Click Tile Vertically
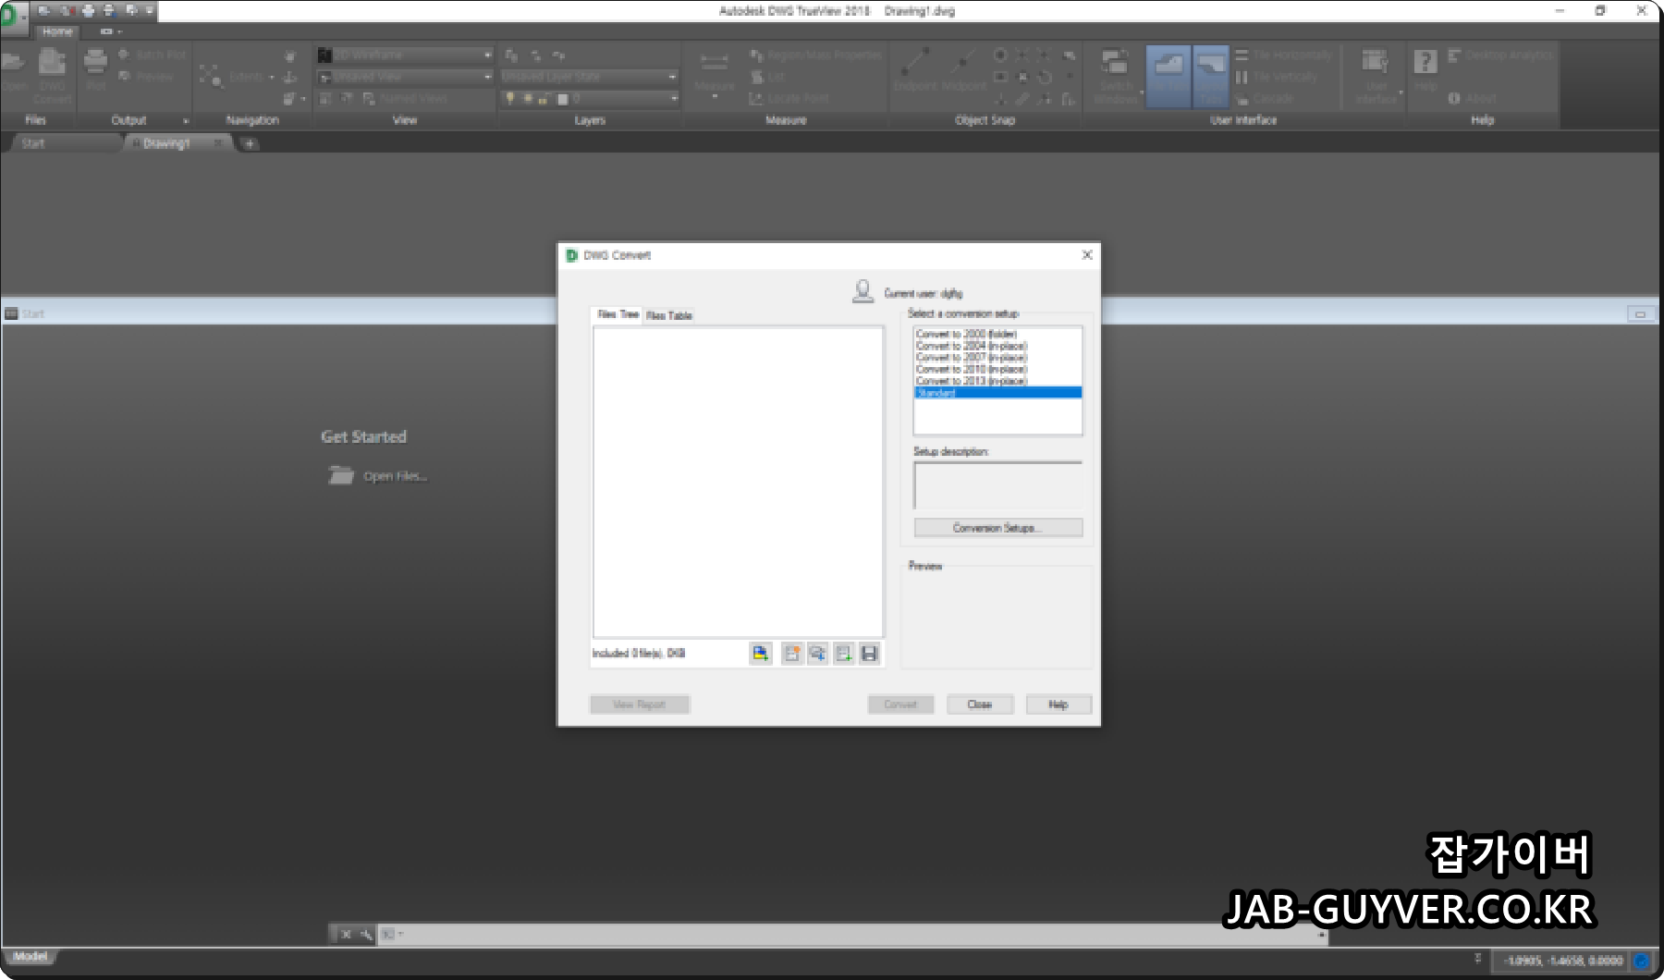Screen dimensions: 1664x980 point(1276,77)
